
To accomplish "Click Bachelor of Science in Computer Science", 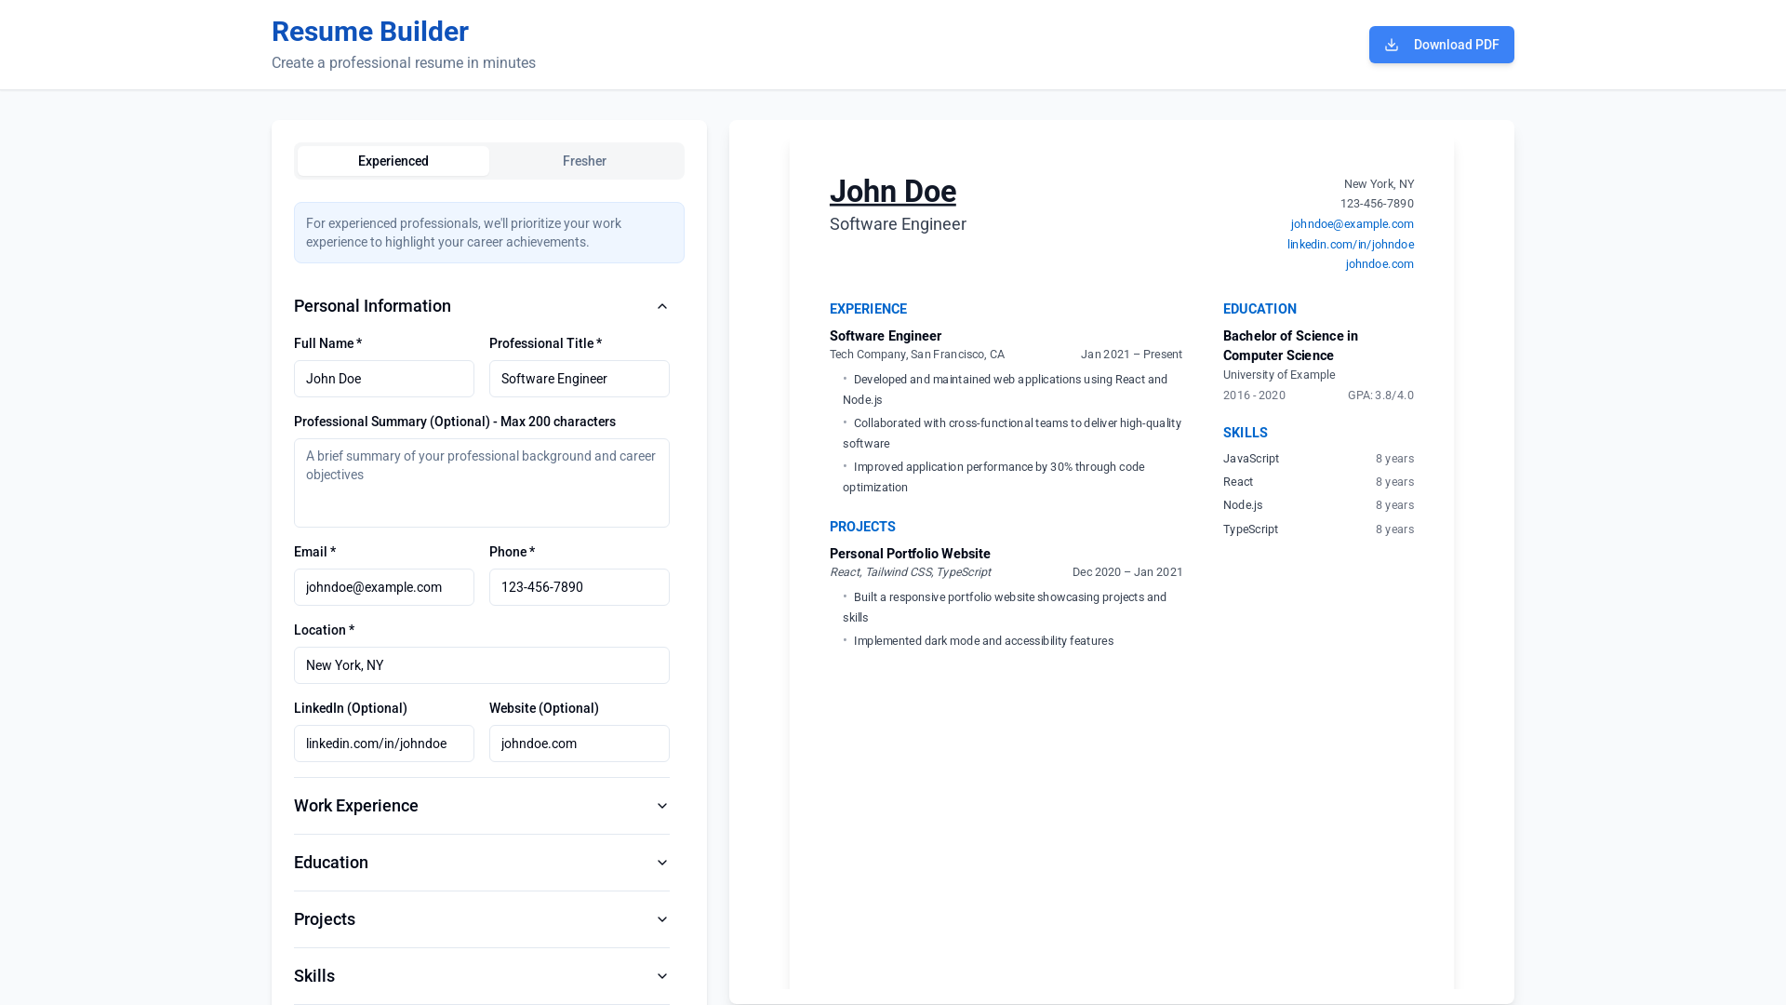I will (1290, 346).
